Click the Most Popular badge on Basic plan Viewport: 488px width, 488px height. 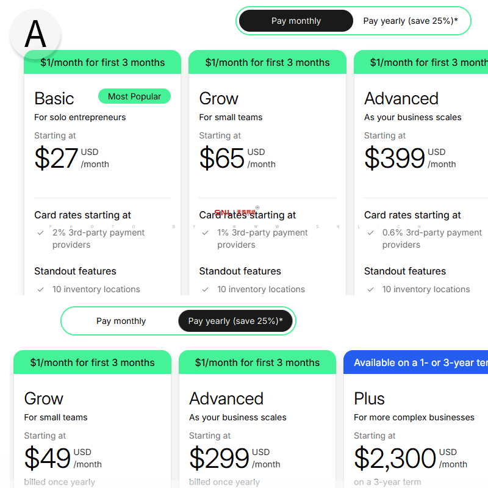point(134,96)
